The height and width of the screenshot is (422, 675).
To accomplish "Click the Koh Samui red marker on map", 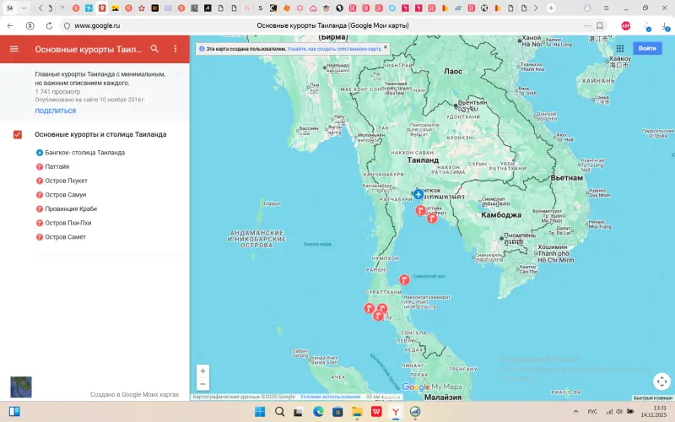I will tap(404, 279).
